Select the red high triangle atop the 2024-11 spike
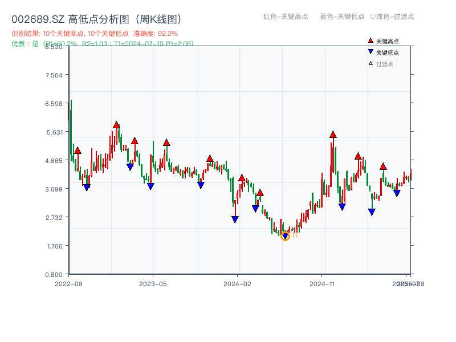This screenshot has width=456, height=342. tap(333, 135)
